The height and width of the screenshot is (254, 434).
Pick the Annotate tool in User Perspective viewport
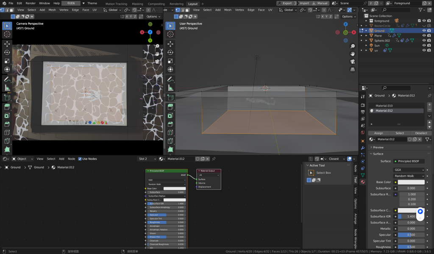(x=170, y=79)
